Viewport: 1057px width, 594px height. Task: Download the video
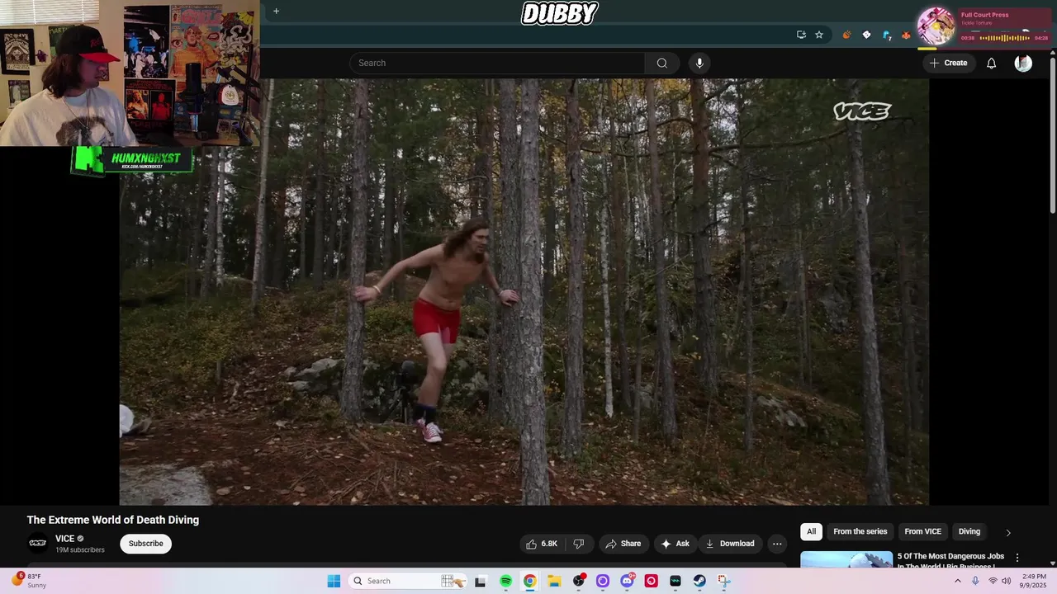729,544
